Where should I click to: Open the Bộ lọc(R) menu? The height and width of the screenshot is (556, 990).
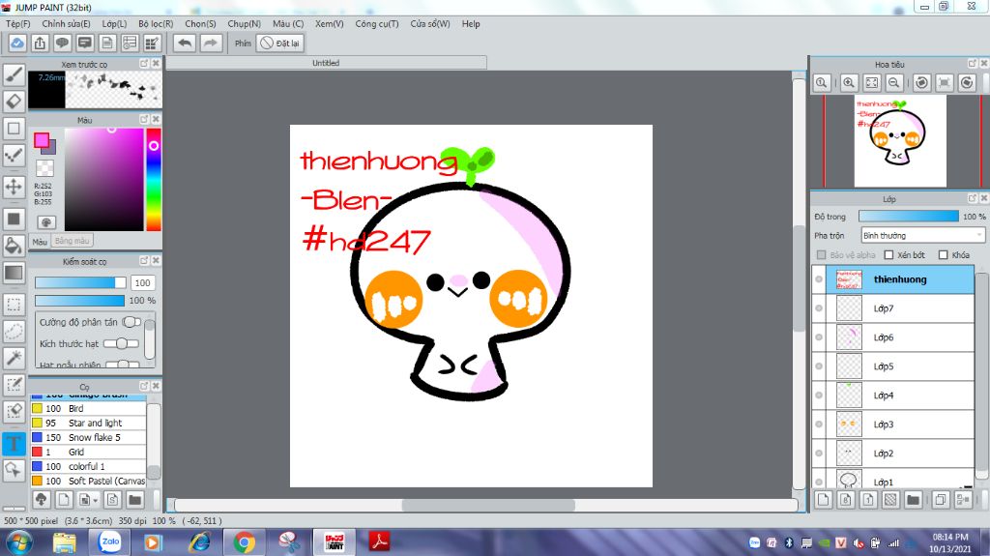tap(156, 23)
